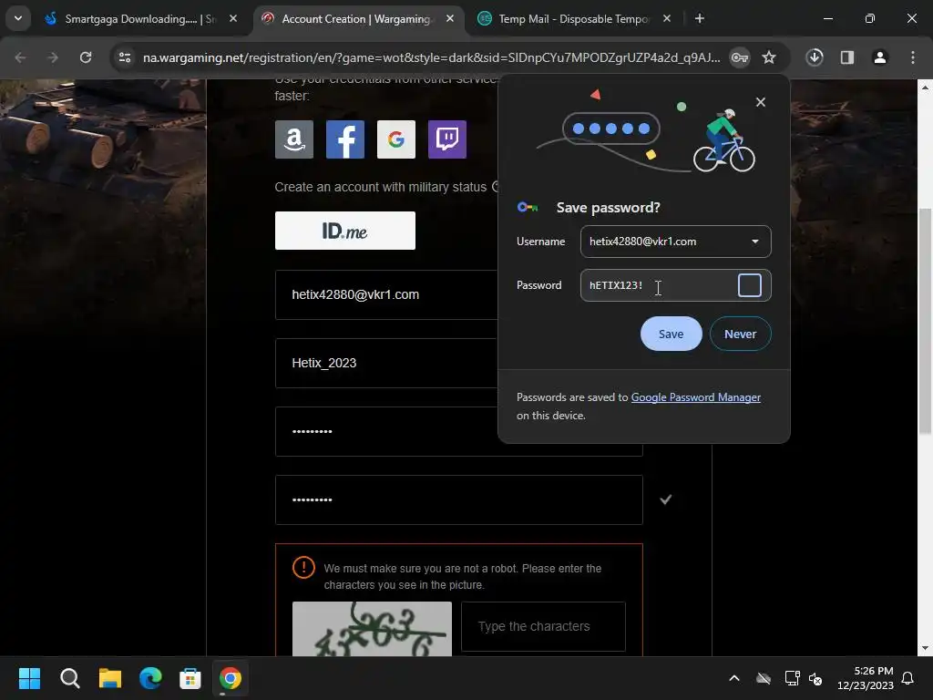Click the password field showing hETIX123!
Image resolution: width=933 pixels, height=700 pixels.
point(675,285)
